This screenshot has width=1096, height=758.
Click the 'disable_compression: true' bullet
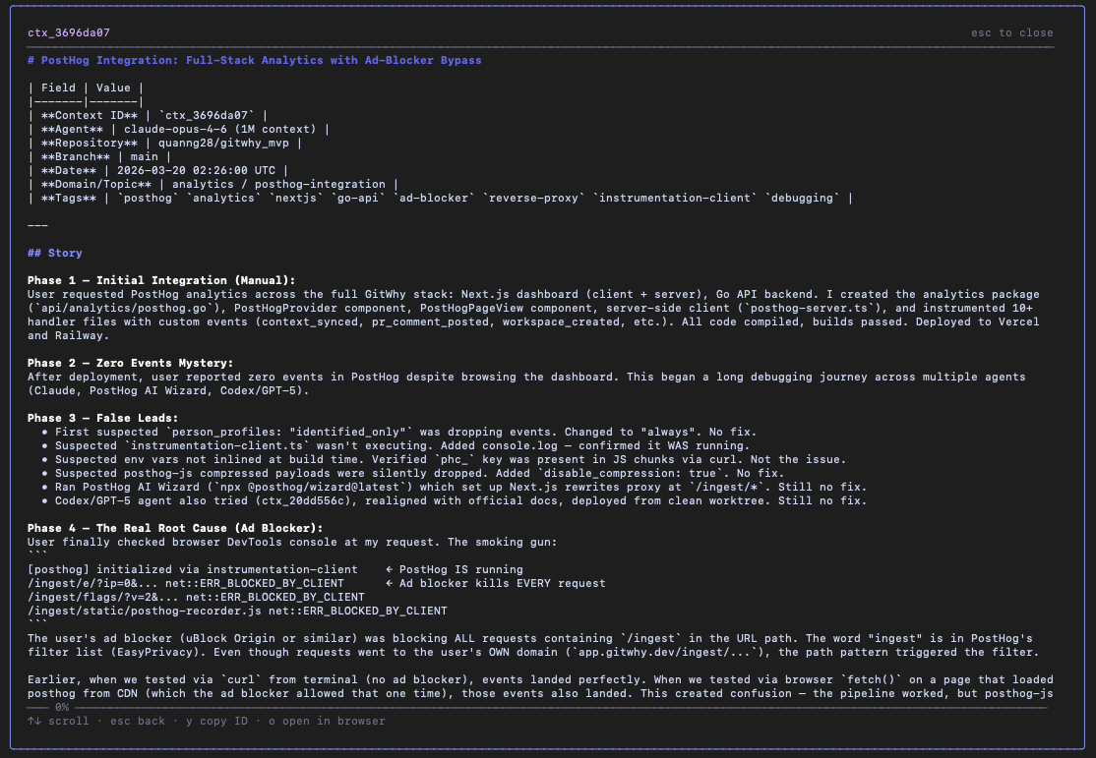413,473
